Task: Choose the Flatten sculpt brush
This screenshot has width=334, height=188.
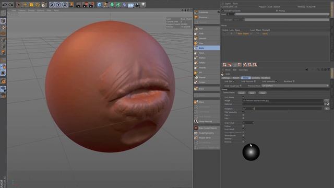Action: coord(207,58)
